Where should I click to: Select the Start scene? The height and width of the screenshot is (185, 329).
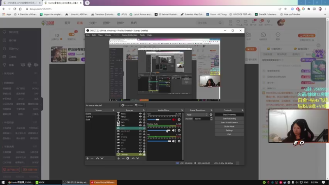point(100,120)
